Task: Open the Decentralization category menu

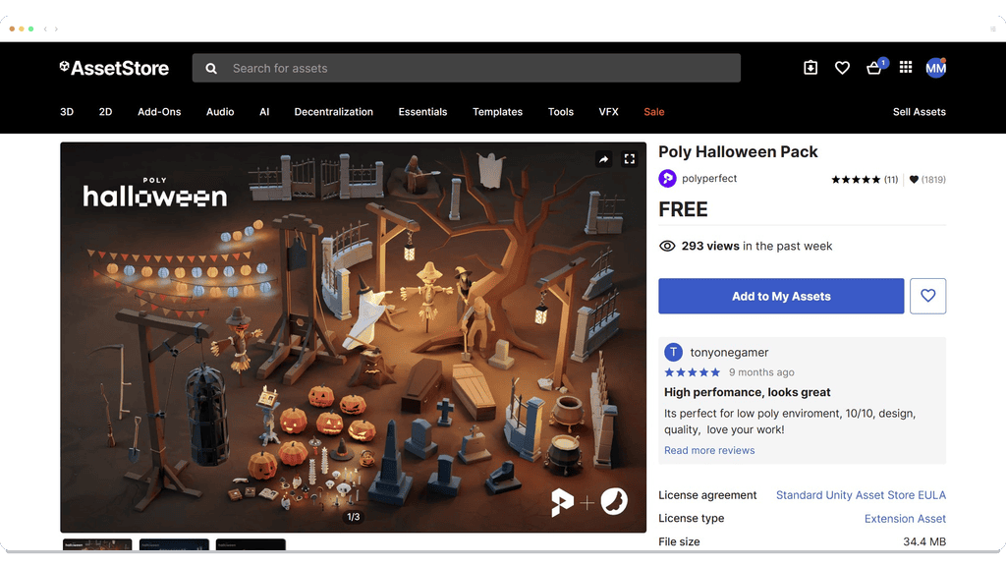Action: (334, 112)
